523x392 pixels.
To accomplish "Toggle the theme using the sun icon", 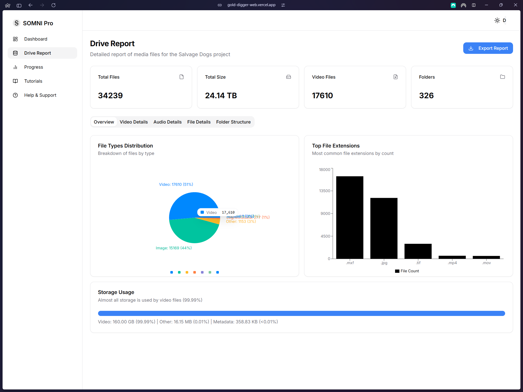I will tap(497, 20).
